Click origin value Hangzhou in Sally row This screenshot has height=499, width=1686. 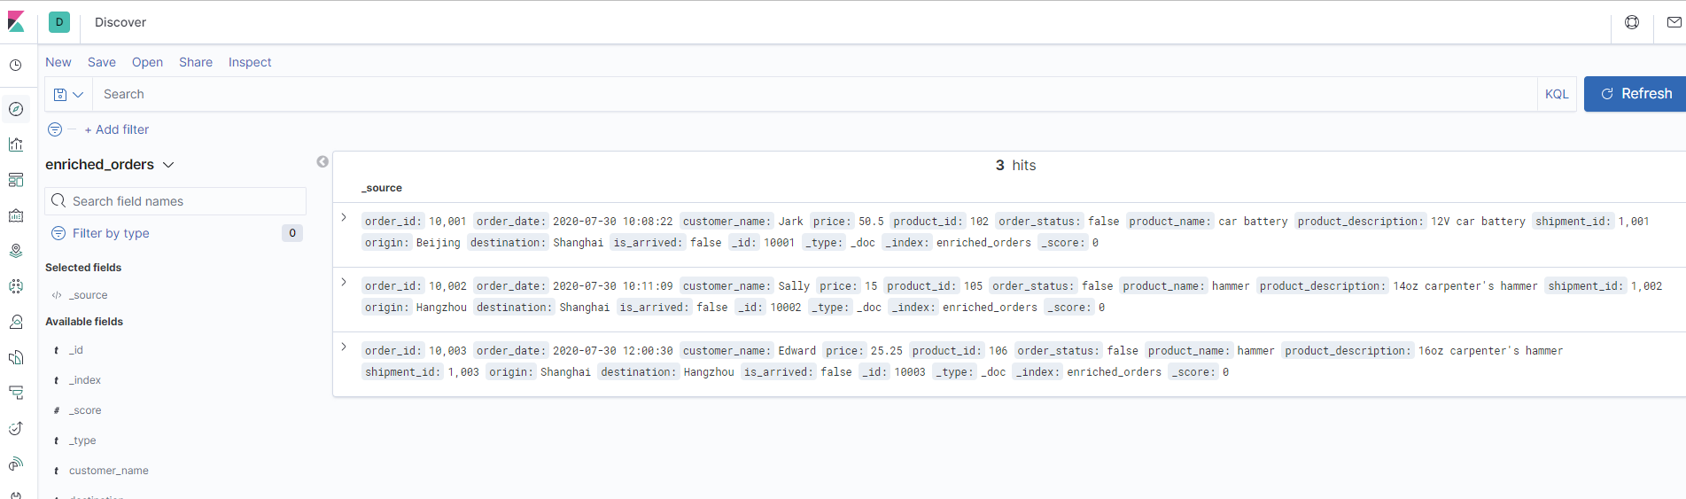tap(441, 308)
